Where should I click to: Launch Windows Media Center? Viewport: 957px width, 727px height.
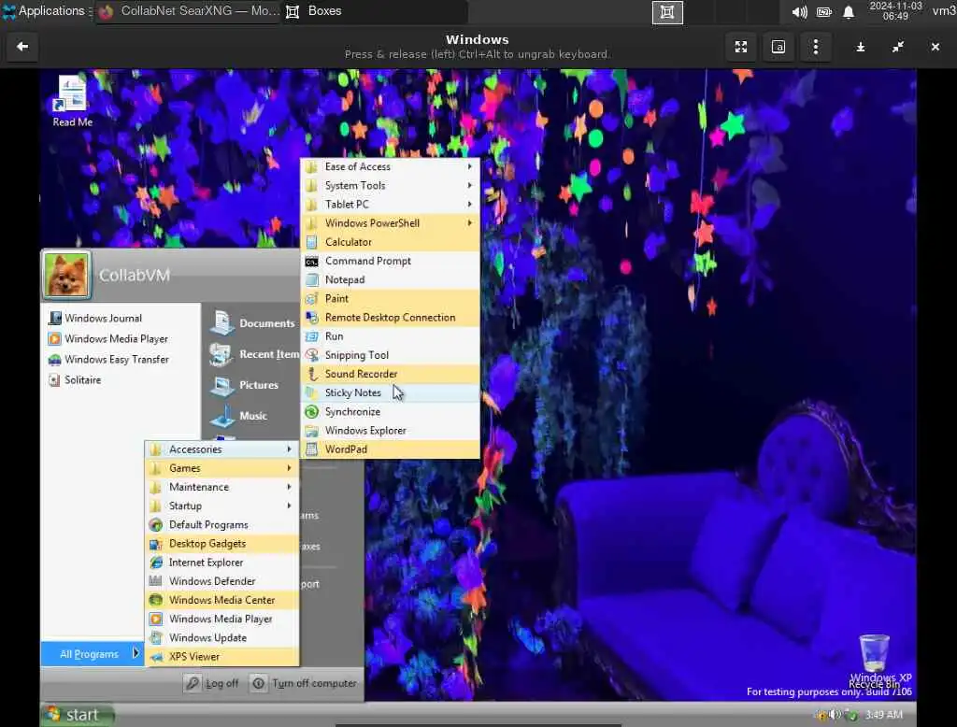222,600
